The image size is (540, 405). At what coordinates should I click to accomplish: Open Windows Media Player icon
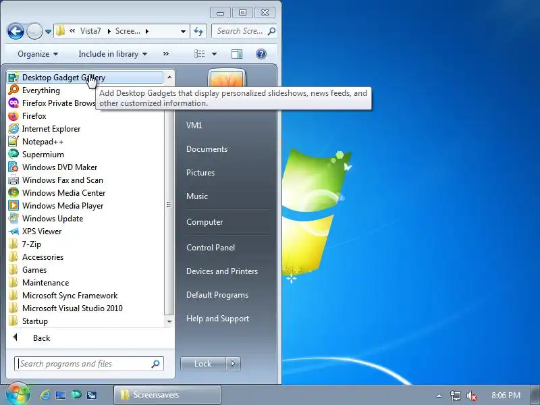pyautogui.click(x=13, y=206)
